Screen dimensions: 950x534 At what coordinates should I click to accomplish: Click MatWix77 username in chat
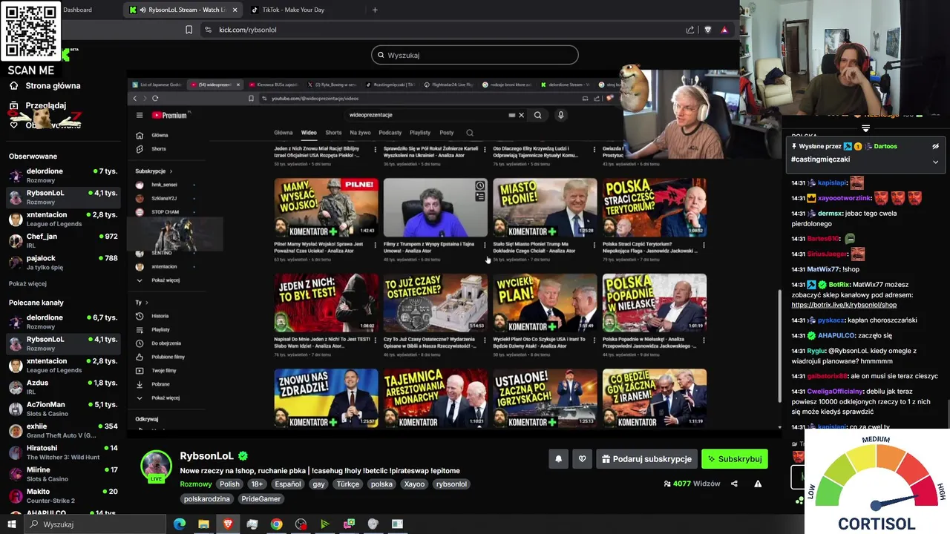[822, 269]
